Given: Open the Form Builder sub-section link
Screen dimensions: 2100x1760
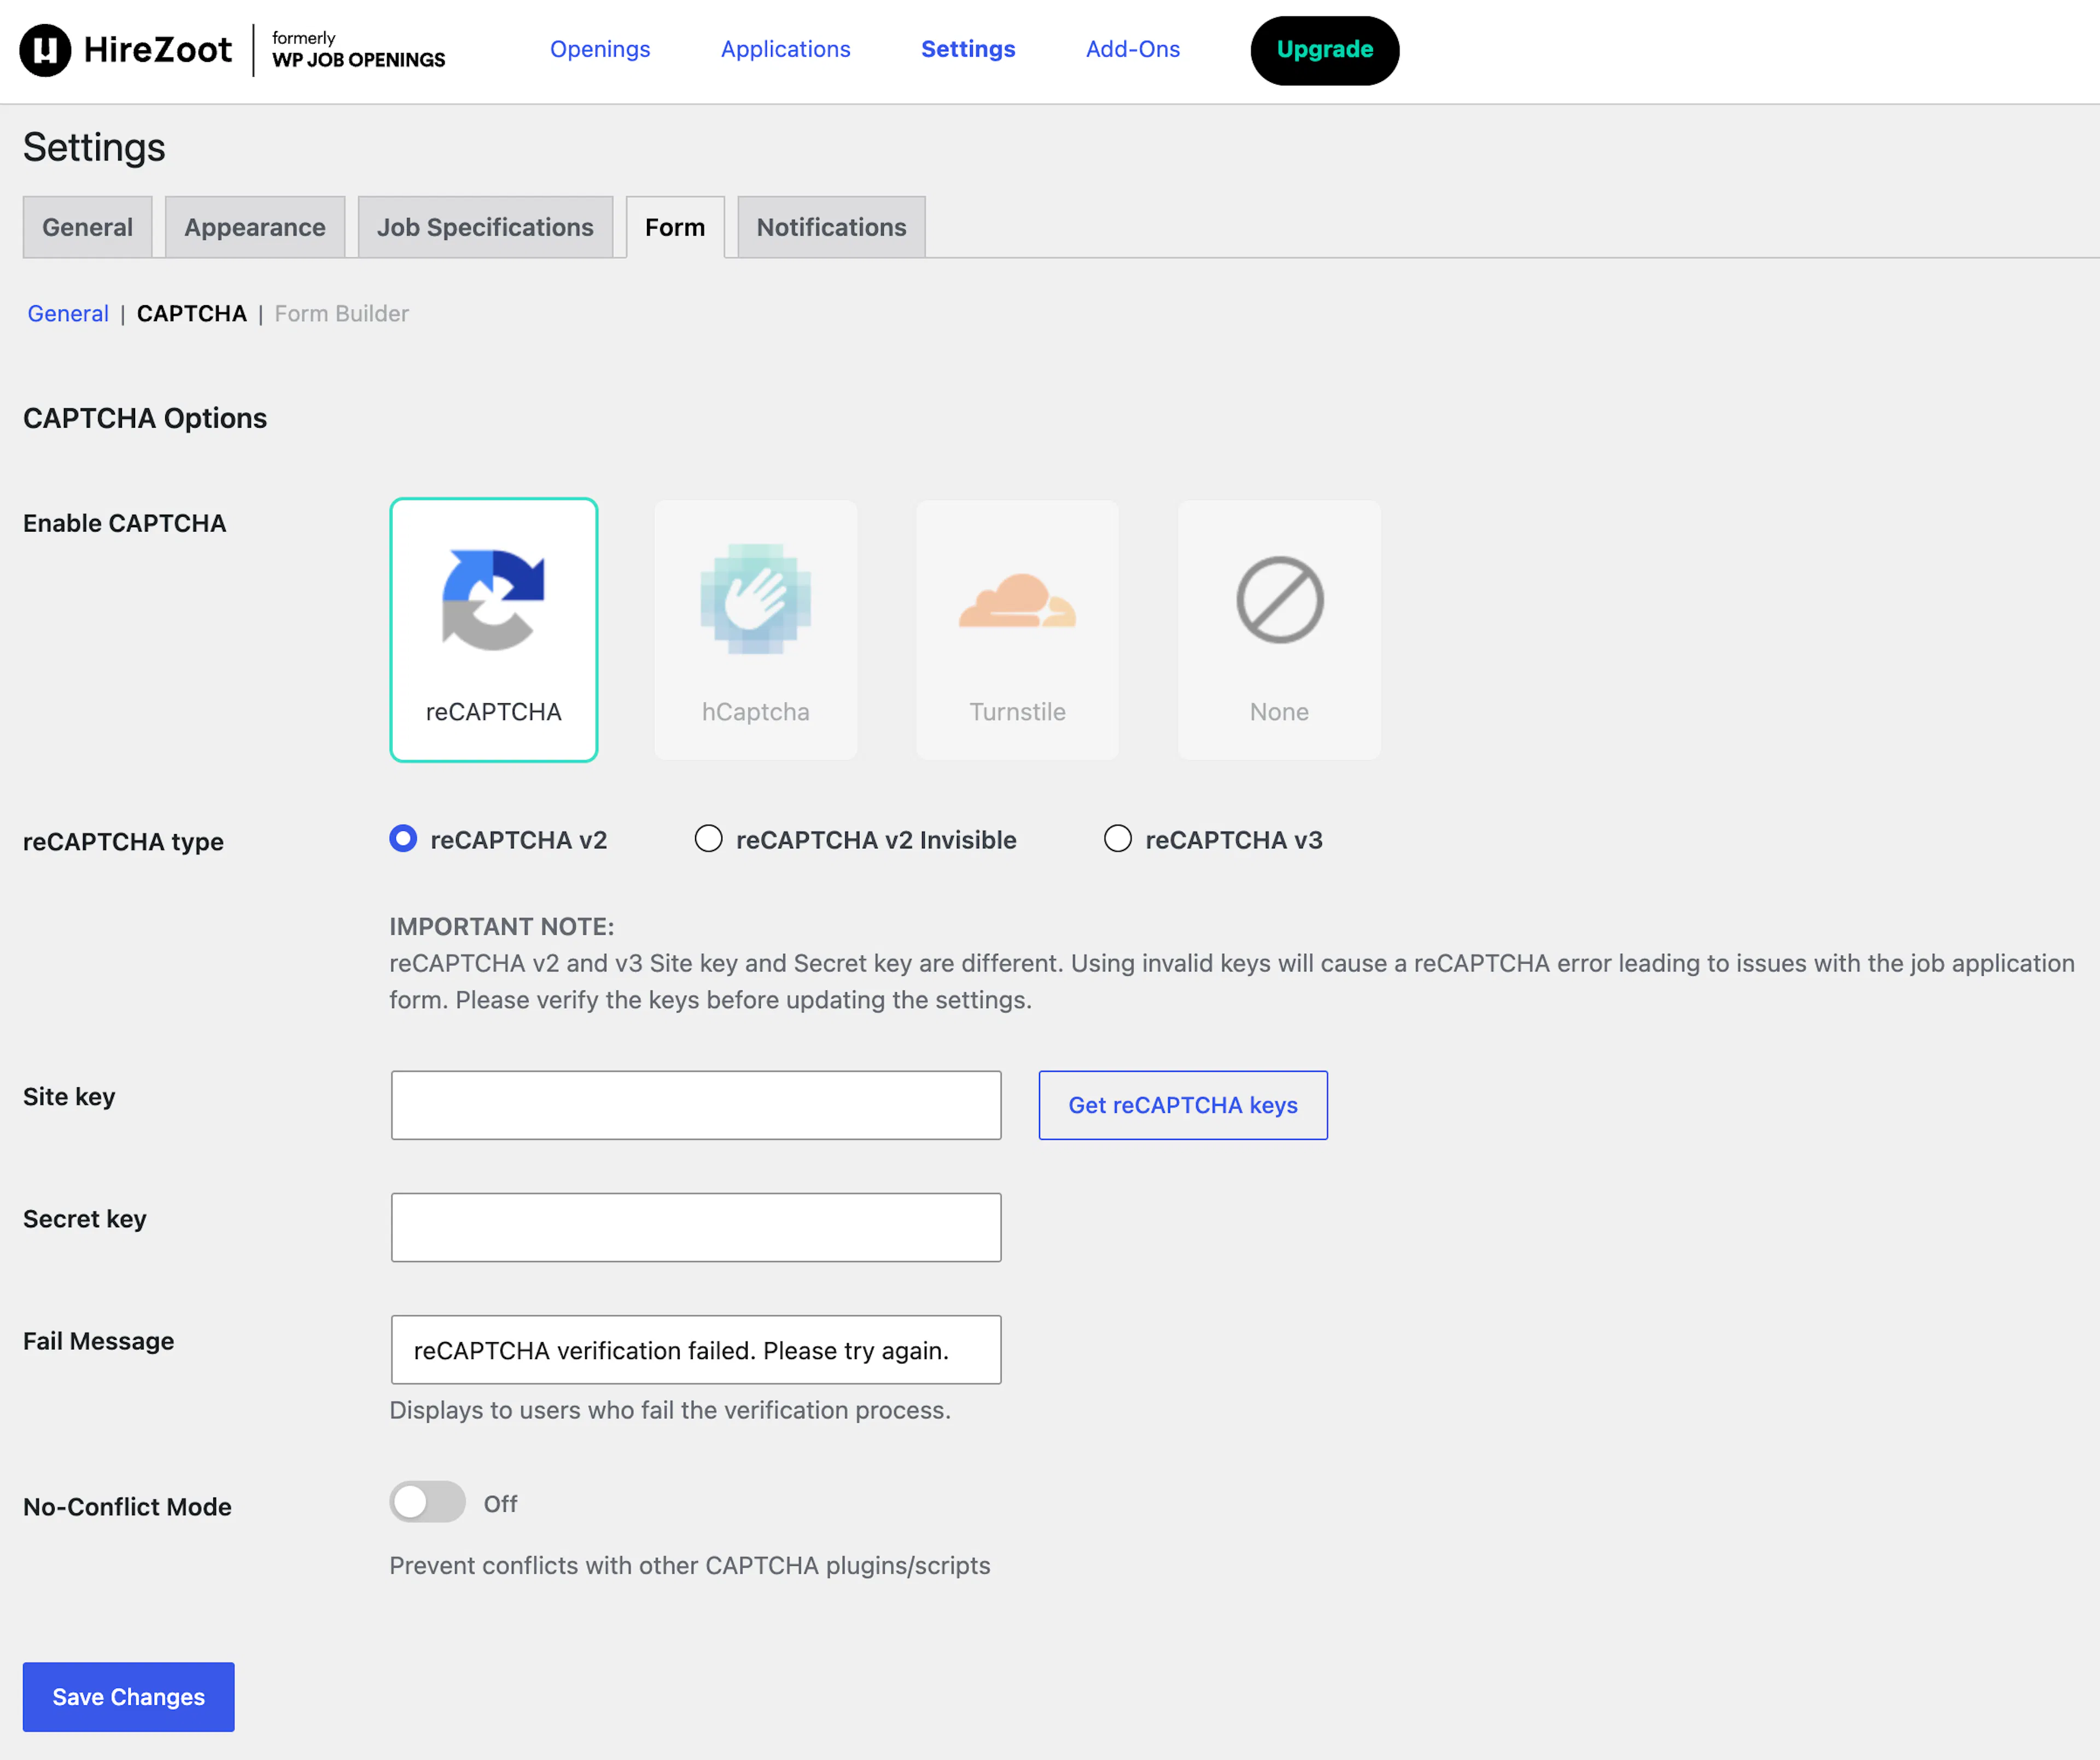Looking at the screenshot, I should pyautogui.click(x=342, y=314).
